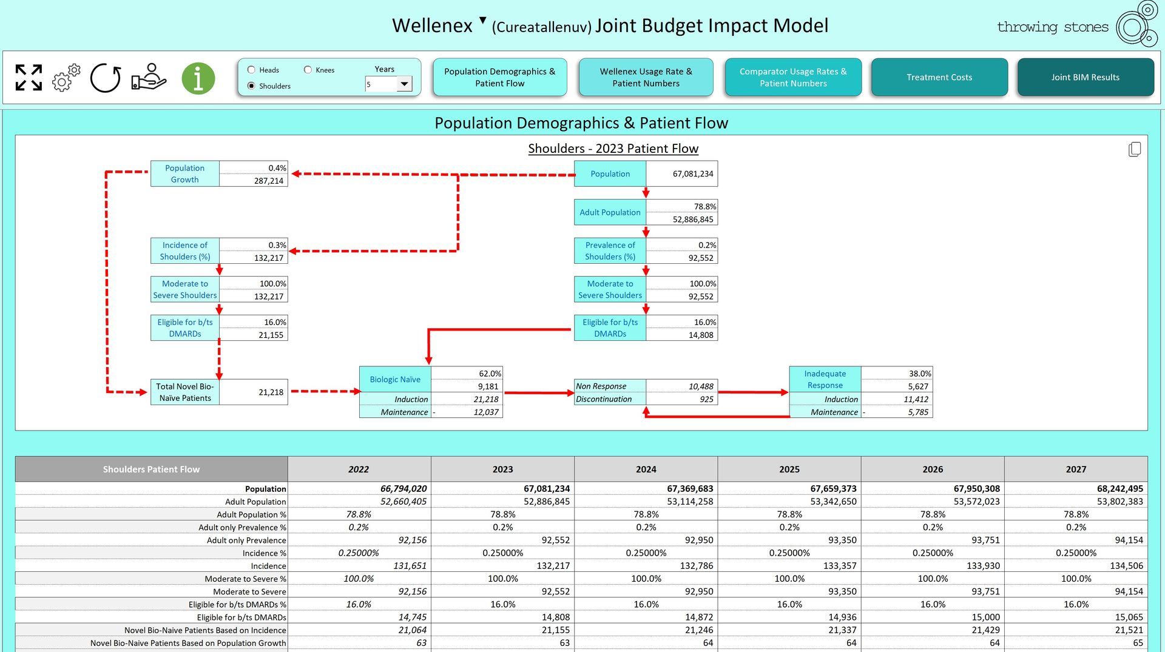Select the Shoulders radio button
Image resolution: width=1165 pixels, height=652 pixels.
point(251,86)
